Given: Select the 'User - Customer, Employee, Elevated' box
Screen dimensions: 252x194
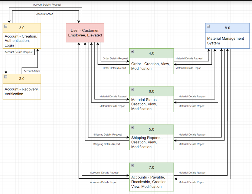Looking at the screenshot, I should pos(85,33).
